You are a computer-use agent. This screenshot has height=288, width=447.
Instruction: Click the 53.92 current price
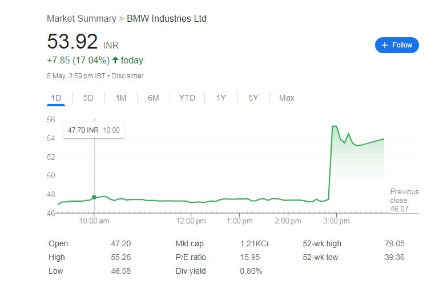72,42
